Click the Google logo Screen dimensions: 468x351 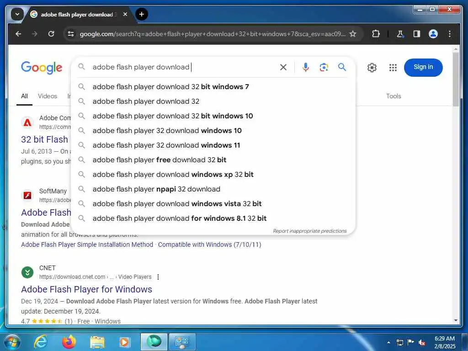(42, 68)
